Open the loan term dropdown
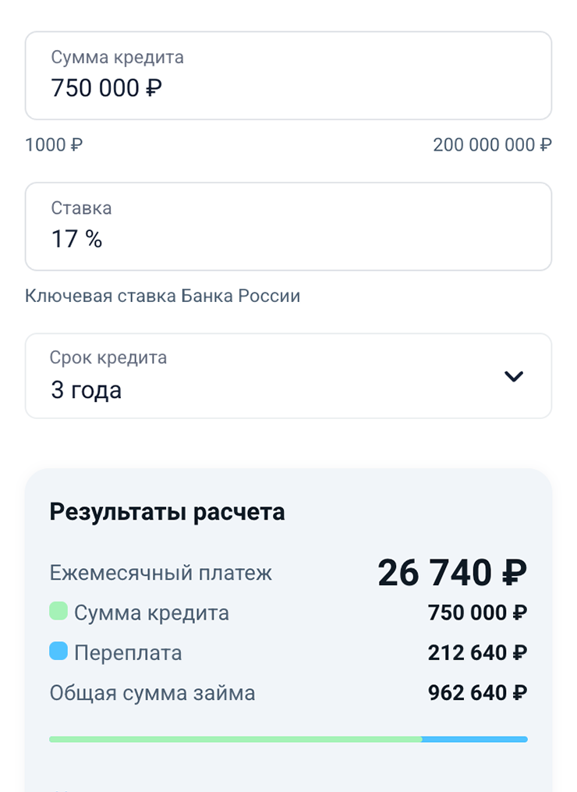 click(x=288, y=376)
